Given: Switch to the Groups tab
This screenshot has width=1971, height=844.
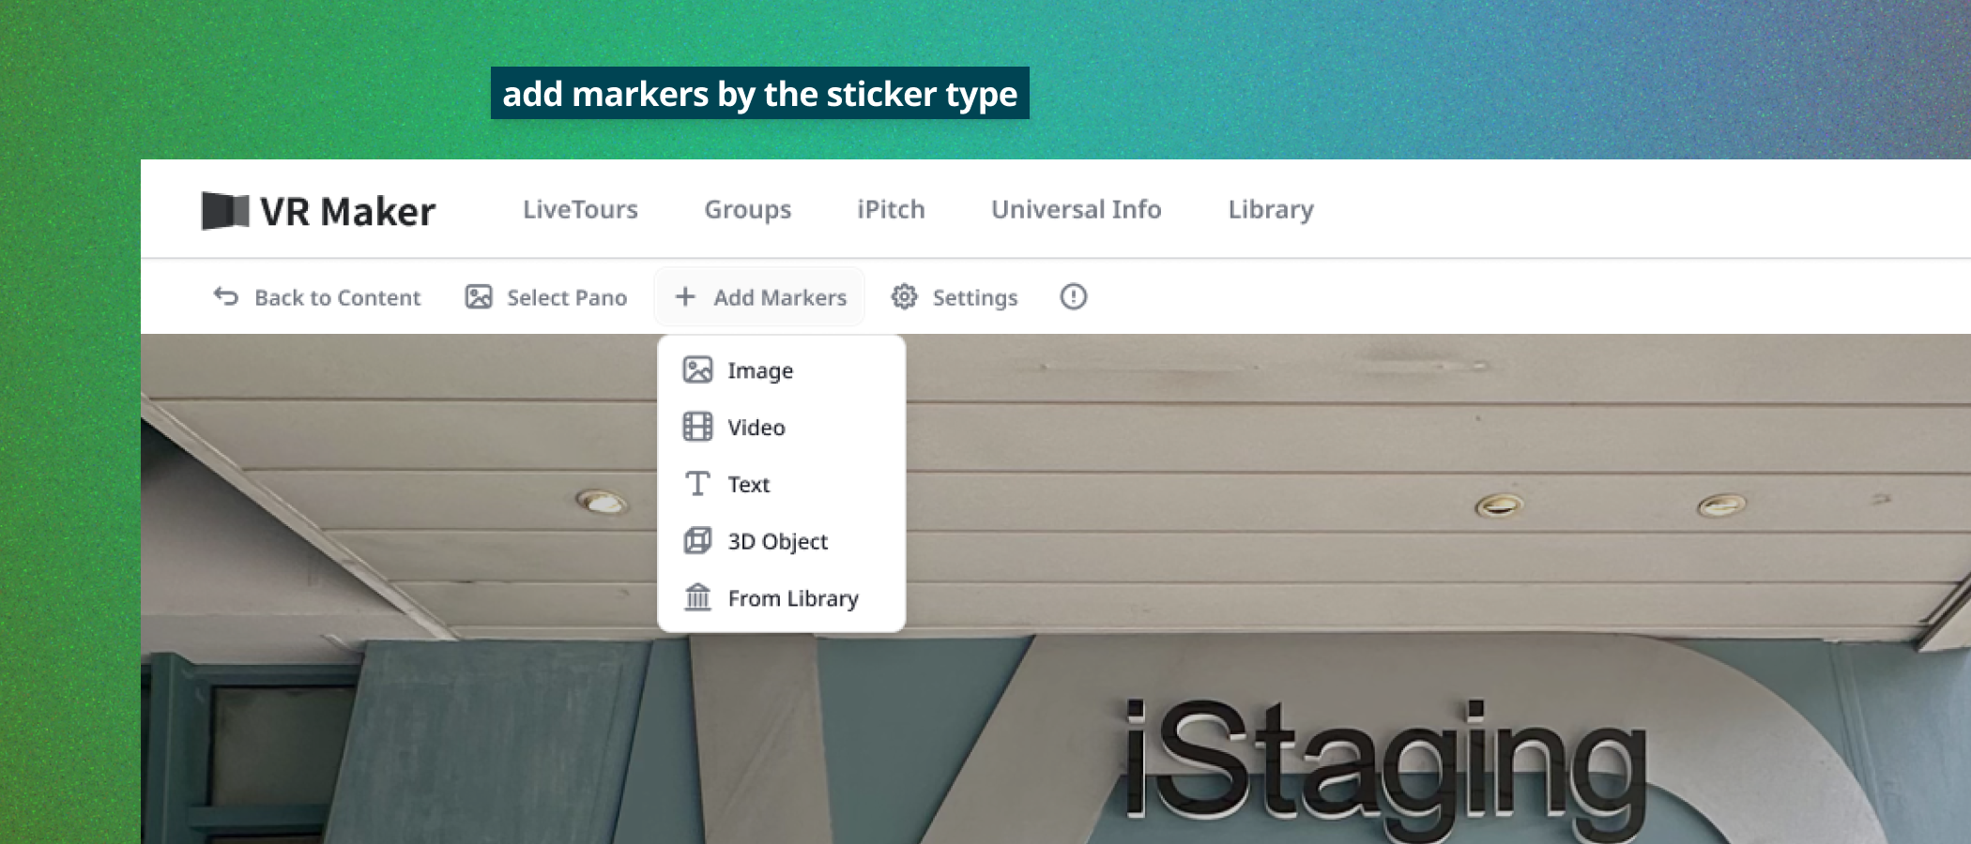Looking at the screenshot, I should pyautogui.click(x=748, y=209).
